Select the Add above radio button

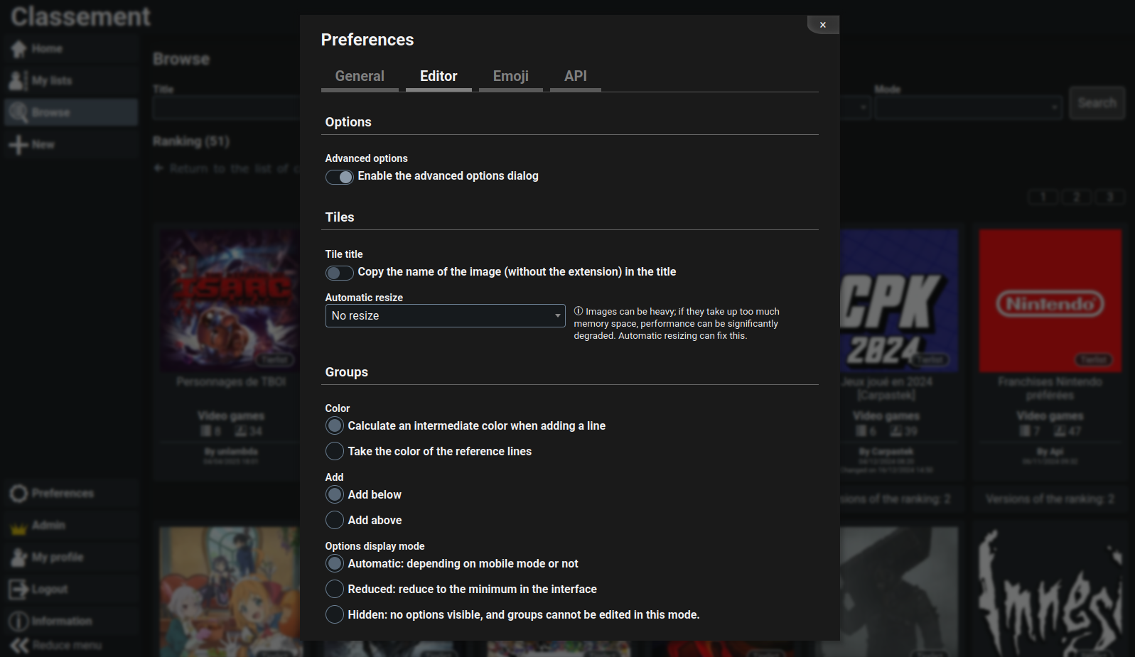[335, 520]
